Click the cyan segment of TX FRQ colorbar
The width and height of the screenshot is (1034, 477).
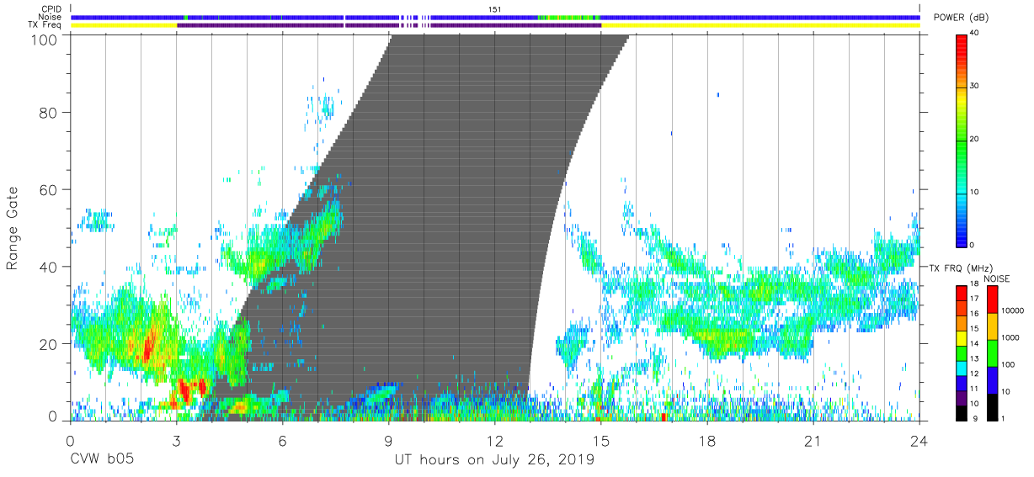962,368
